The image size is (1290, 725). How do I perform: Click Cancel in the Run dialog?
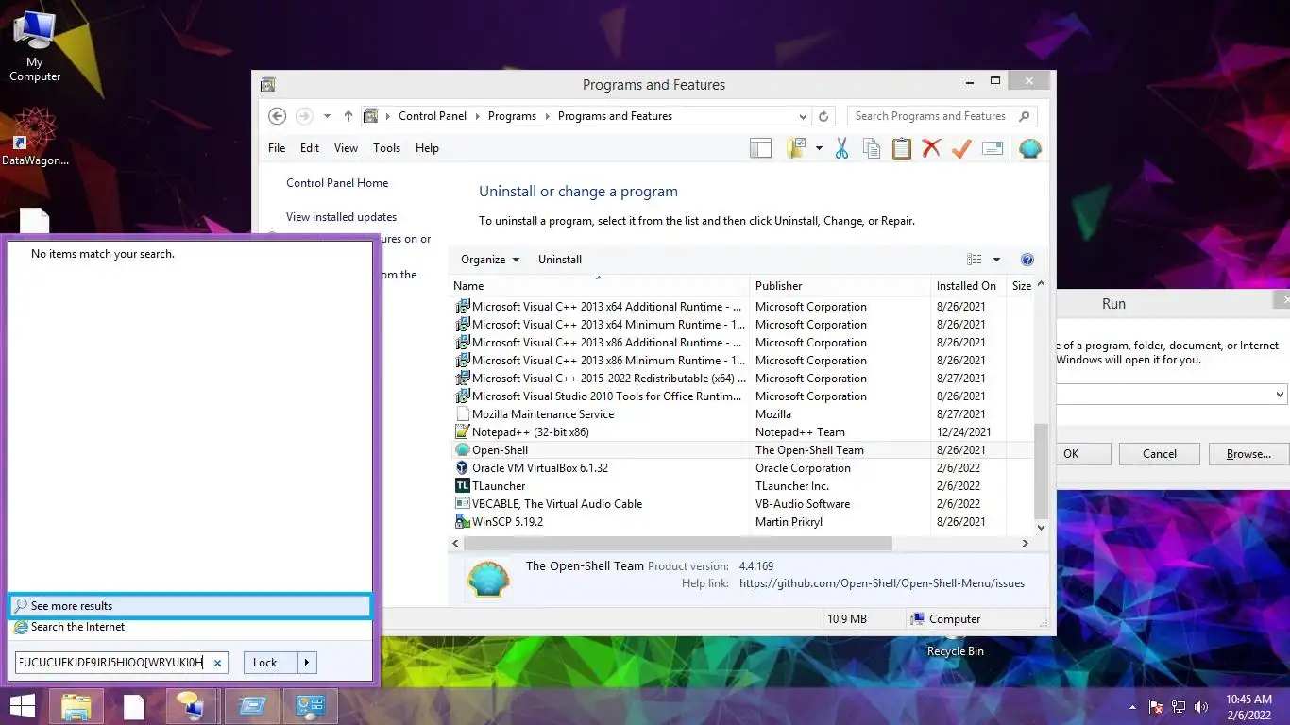tap(1159, 454)
